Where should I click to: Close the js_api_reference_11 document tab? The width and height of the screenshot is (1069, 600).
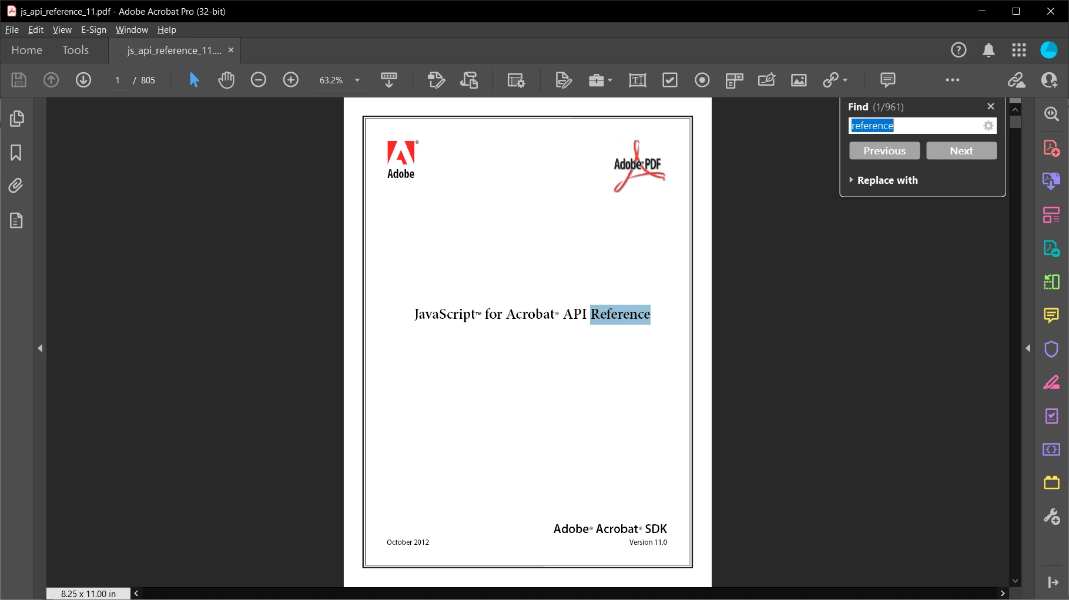tap(231, 50)
